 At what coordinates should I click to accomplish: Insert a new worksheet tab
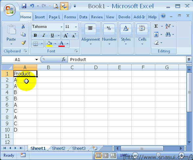95,148
